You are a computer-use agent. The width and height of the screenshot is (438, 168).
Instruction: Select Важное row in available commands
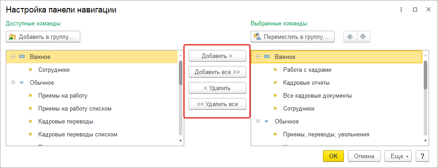92,57
